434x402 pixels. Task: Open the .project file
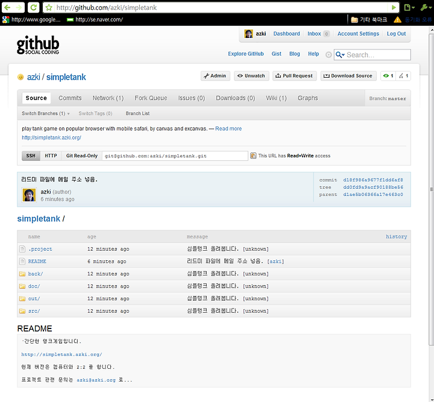click(x=40, y=249)
